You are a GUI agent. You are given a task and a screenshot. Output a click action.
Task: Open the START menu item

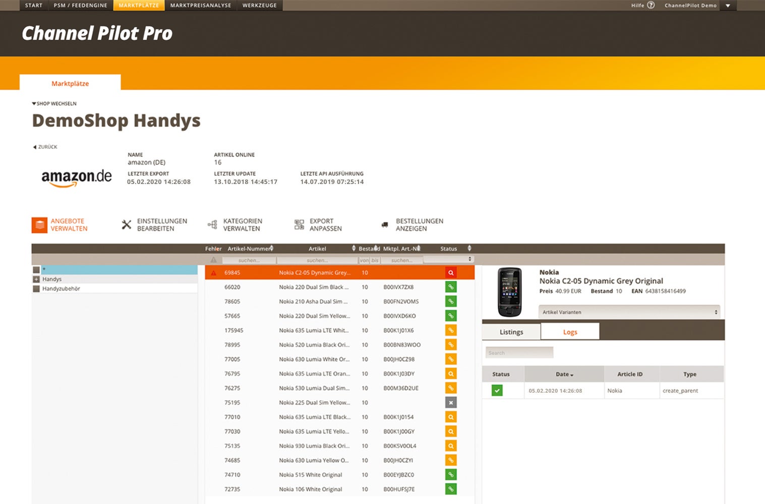[x=34, y=6]
